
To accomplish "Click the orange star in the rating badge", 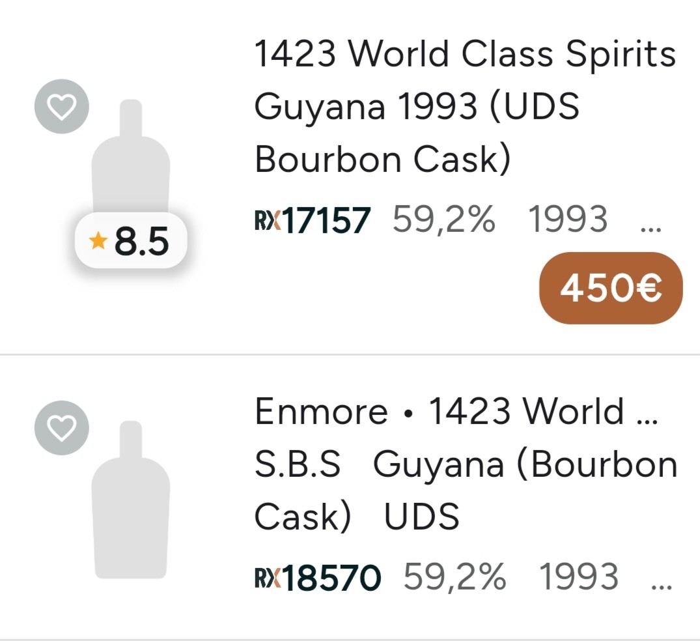I will [98, 242].
